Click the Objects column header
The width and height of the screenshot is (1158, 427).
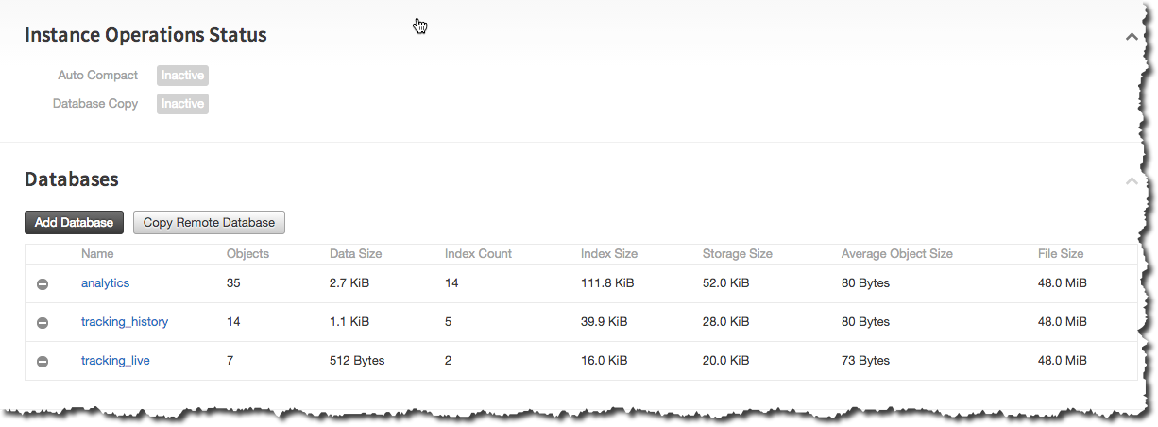coord(247,254)
